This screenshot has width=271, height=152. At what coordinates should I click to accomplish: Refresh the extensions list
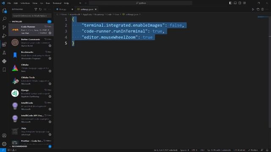tap(40, 9)
